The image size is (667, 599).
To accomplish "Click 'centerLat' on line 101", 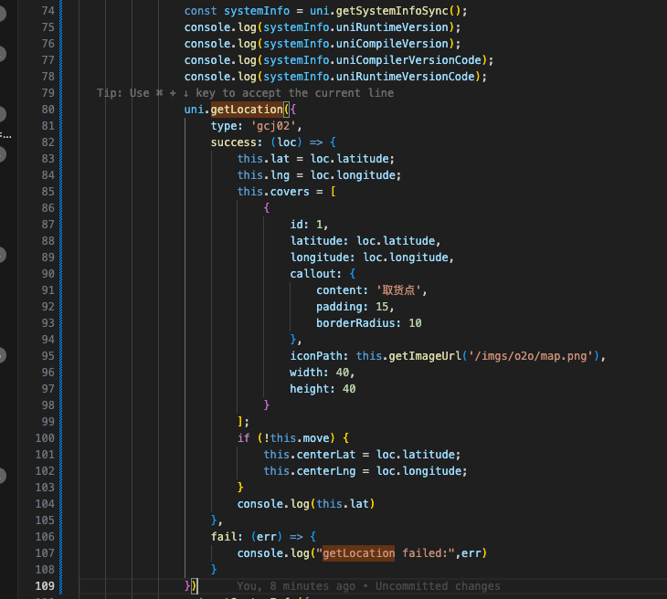I will [x=326, y=455].
